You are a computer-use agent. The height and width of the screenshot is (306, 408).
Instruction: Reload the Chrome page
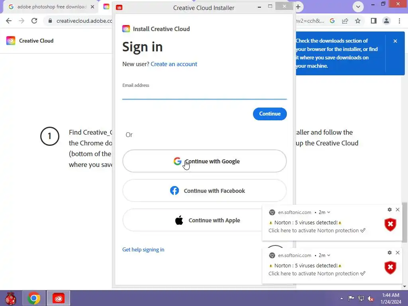34,21
